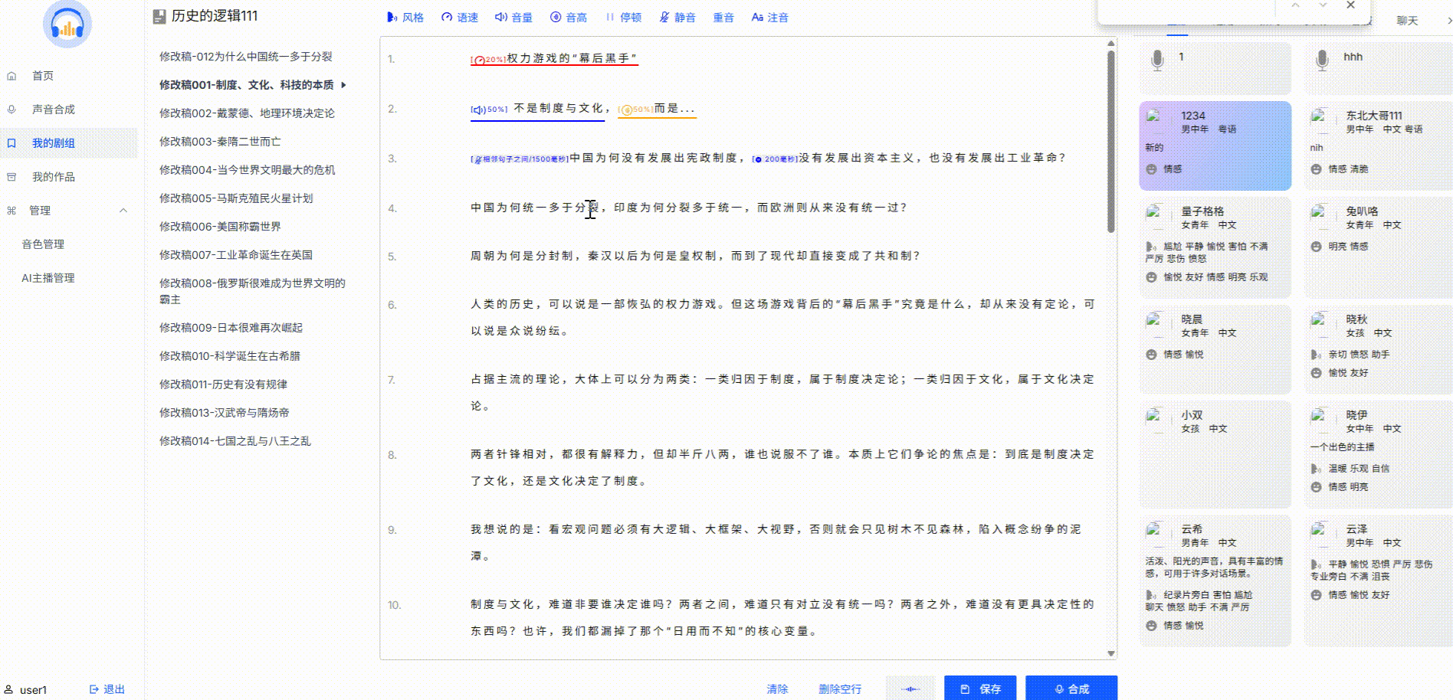Click the 保存 save button
The width and height of the screenshot is (1453, 700).
[980, 689]
